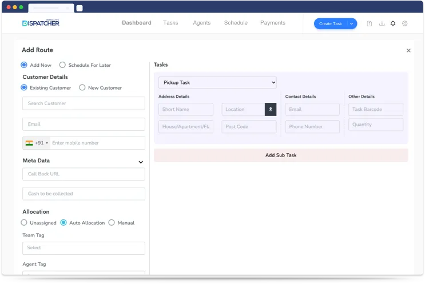This screenshot has width=425, height=284.
Task: Click the location pin icon button
Action: pos(271,109)
